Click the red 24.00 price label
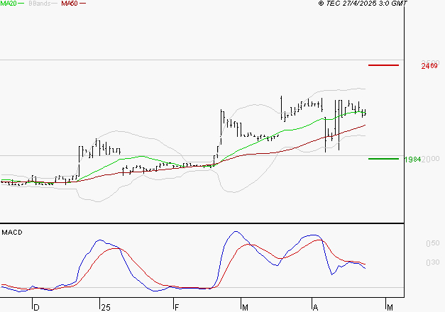The image size is (445, 312). point(429,66)
